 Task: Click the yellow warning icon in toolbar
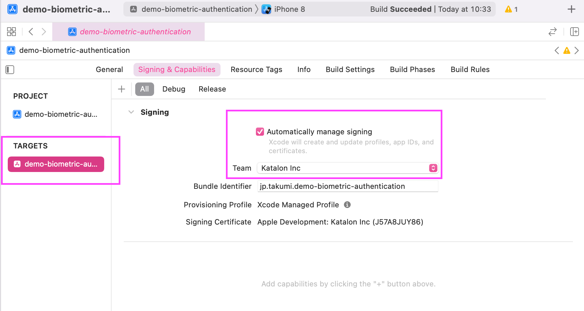508,9
